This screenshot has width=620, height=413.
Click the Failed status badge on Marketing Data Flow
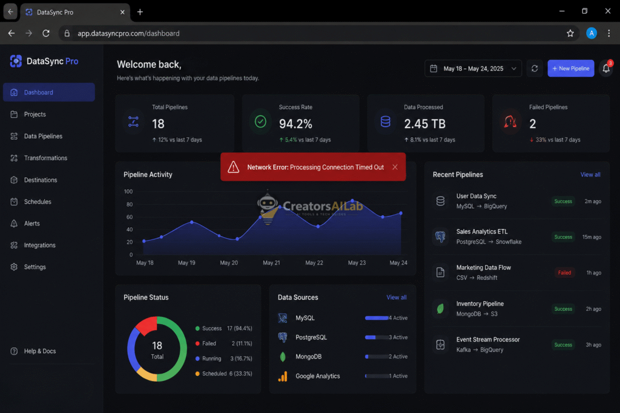point(564,273)
